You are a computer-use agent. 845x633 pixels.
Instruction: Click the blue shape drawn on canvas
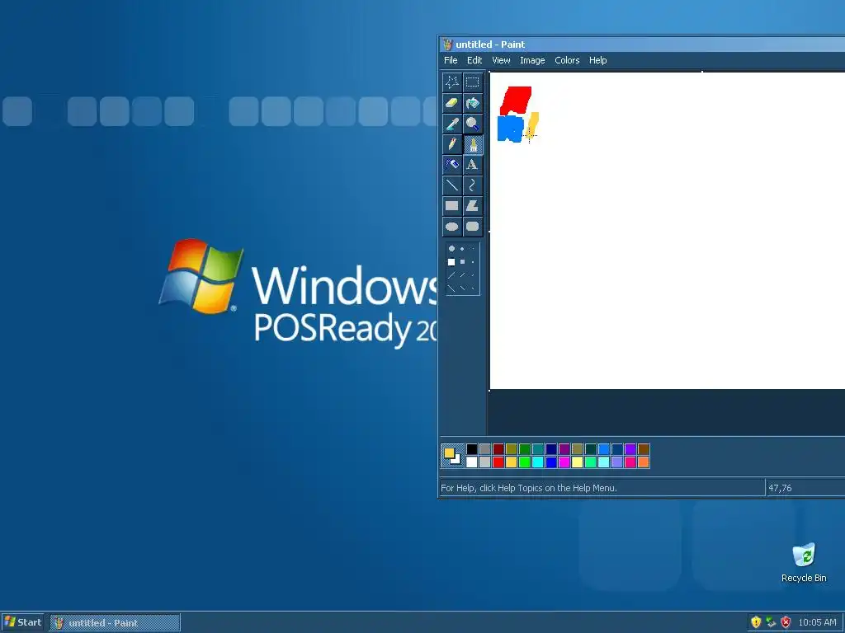click(x=510, y=129)
